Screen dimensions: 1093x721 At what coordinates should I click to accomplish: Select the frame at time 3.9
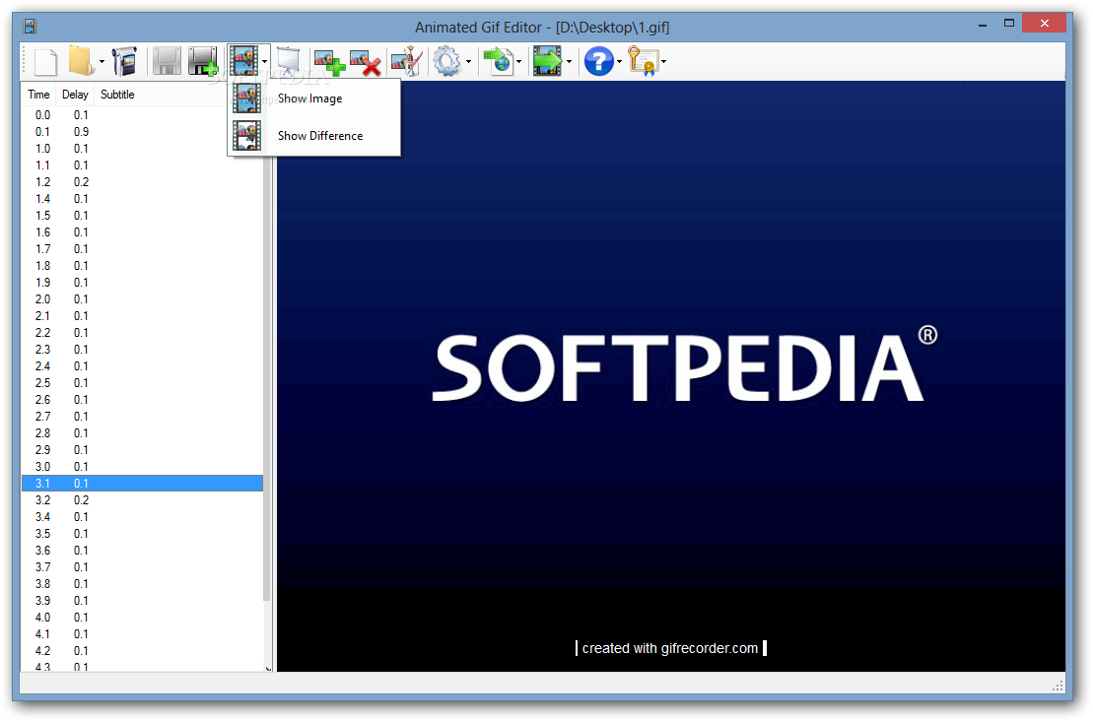tap(142, 600)
